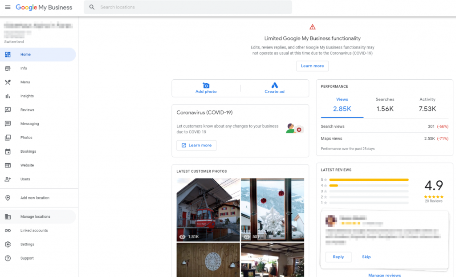Reply to the latest review
The image size is (456, 277).
[338, 257]
